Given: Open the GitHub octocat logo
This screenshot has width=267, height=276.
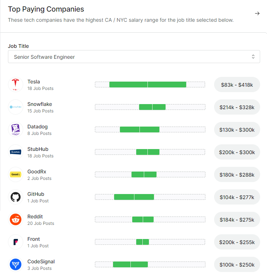Looking at the screenshot, I should (16, 197).
